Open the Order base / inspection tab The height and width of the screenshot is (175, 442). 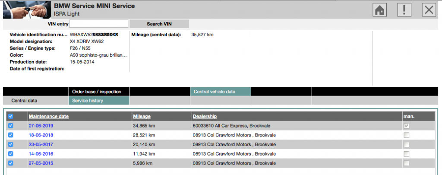(99, 92)
